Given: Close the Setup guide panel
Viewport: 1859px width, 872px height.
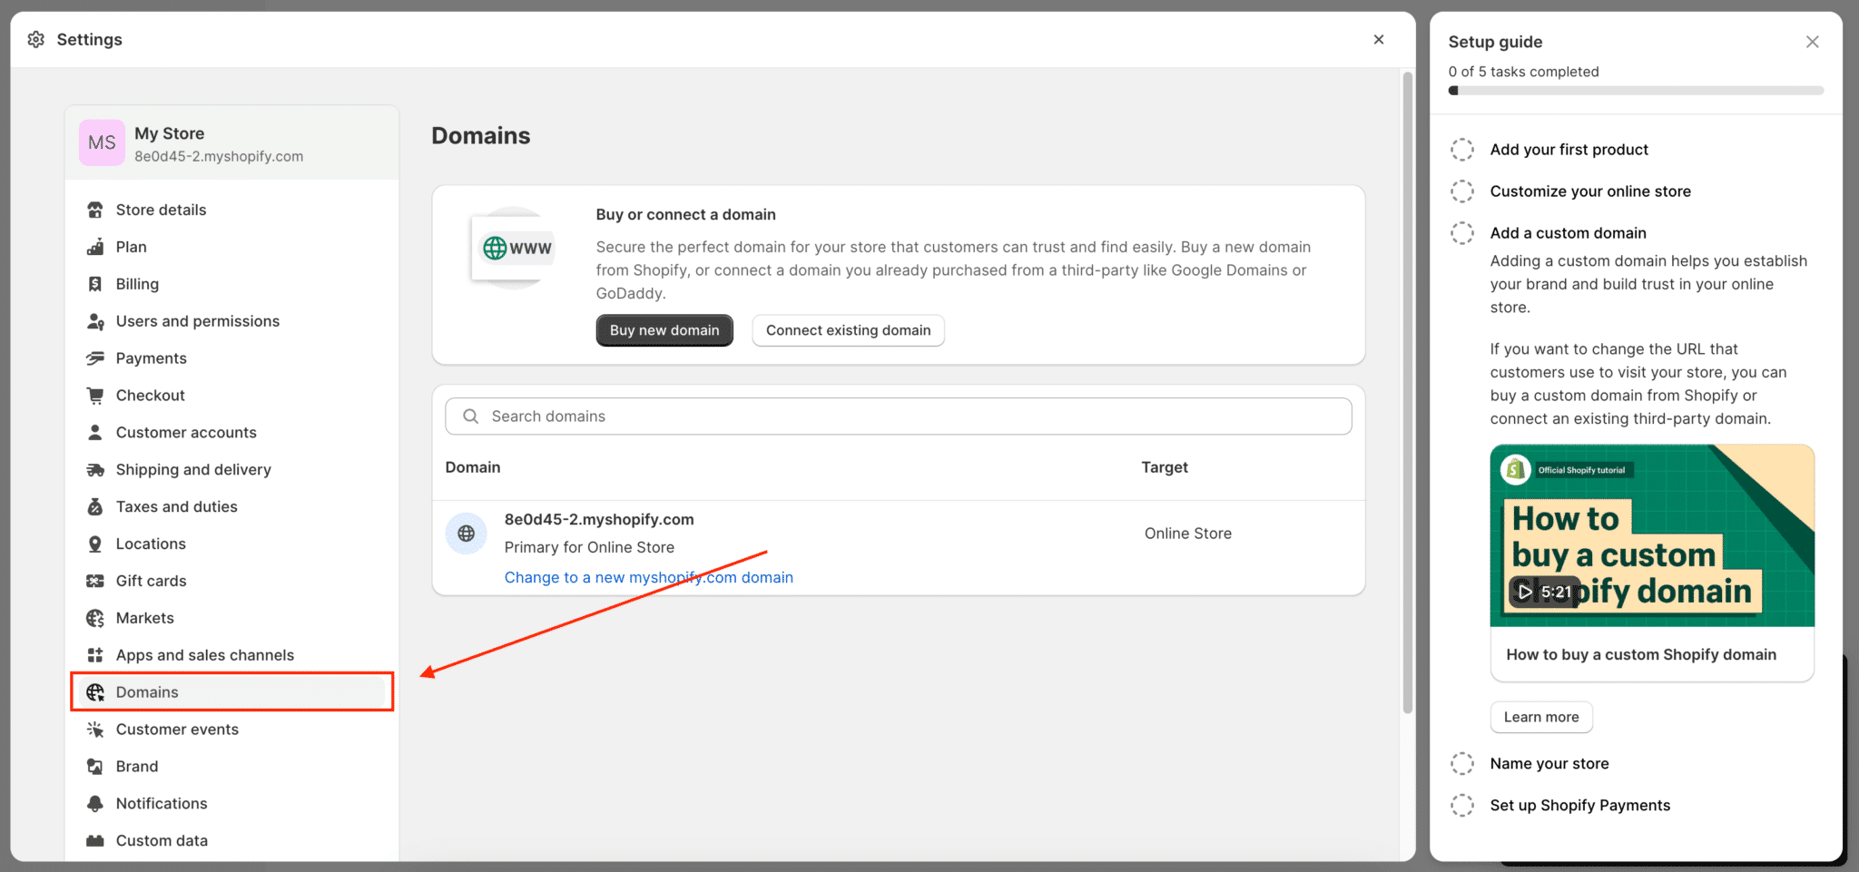Looking at the screenshot, I should (1812, 42).
